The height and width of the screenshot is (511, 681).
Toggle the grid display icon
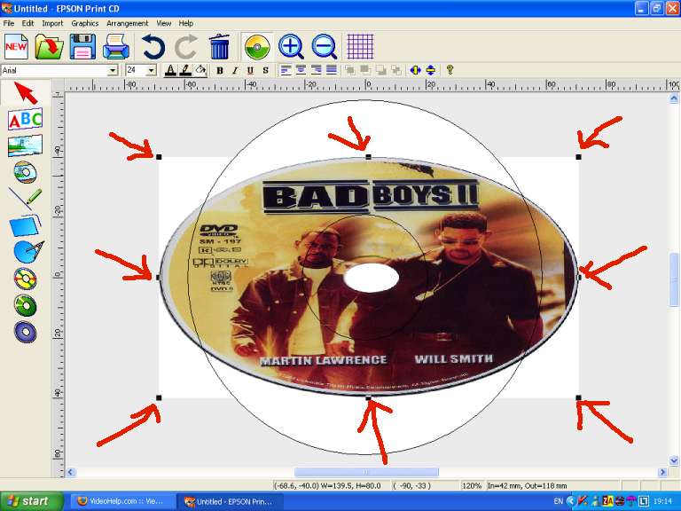coord(360,46)
